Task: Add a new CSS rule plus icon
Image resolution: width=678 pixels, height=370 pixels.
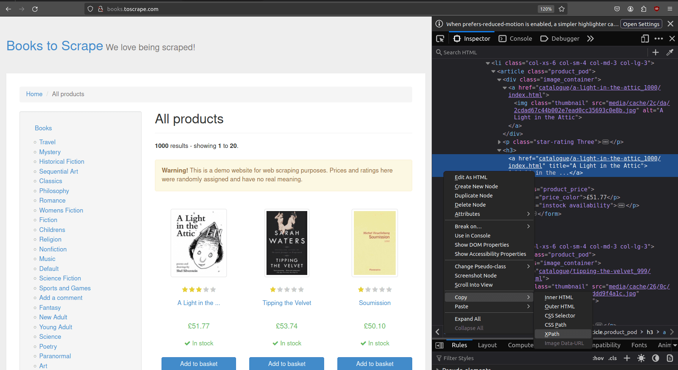Action: [627, 358]
